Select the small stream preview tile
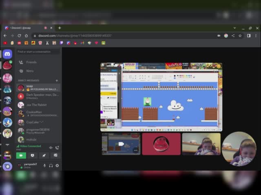Screen dimensions: 261x195 (x=121, y=144)
